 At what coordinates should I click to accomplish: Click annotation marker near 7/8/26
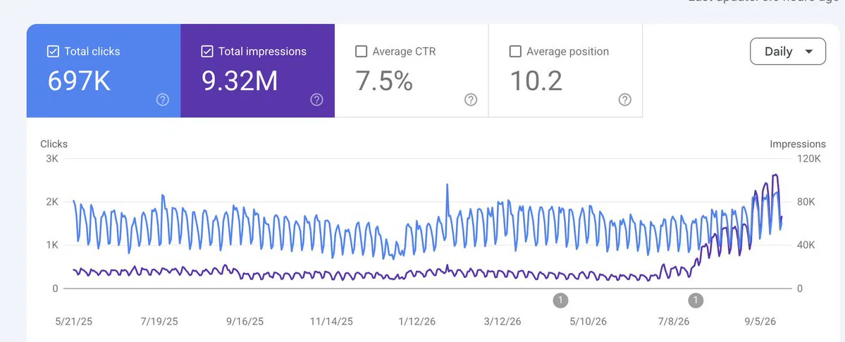[x=696, y=300]
